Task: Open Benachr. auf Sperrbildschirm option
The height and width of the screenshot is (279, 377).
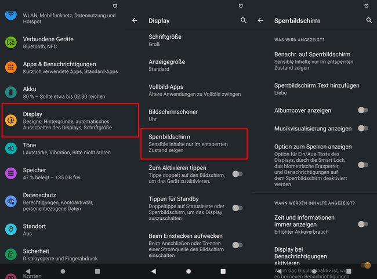Action: tap(314, 60)
